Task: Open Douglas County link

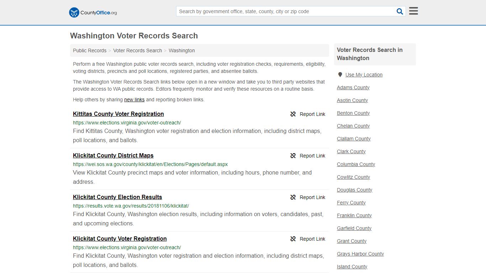Action: click(x=355, y=190)
